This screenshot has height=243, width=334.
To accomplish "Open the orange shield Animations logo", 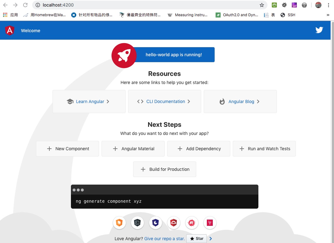I will point(119,223).
